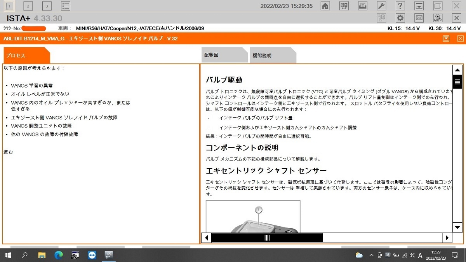466x262 pixels.
Task: Click 進む to continue the procedure
Action: pos(8,152)
